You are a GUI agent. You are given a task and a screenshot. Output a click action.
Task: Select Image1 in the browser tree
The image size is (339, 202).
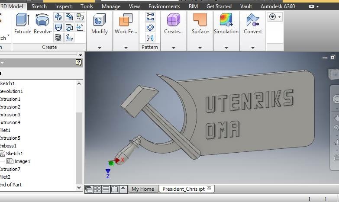[x=22, y=161]
